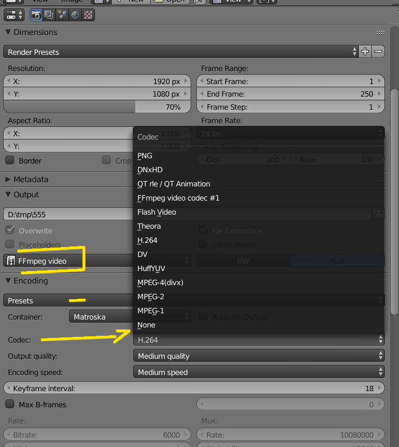Click the properties panel vertical scrollbar

click(394, 202)
